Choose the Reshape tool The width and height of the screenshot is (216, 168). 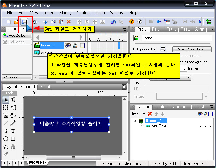point(13,100)
